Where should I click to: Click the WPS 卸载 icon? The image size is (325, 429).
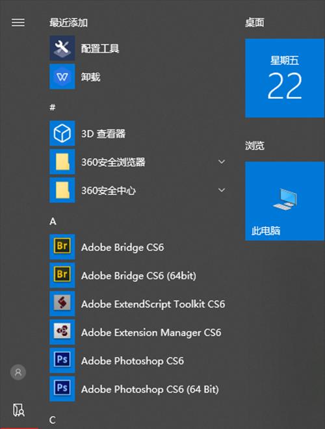pos(62,77)
